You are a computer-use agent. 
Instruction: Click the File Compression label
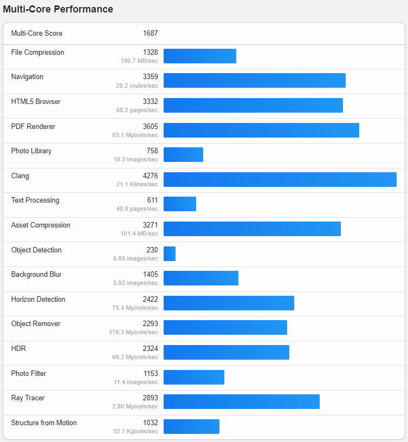coord(38,53)
